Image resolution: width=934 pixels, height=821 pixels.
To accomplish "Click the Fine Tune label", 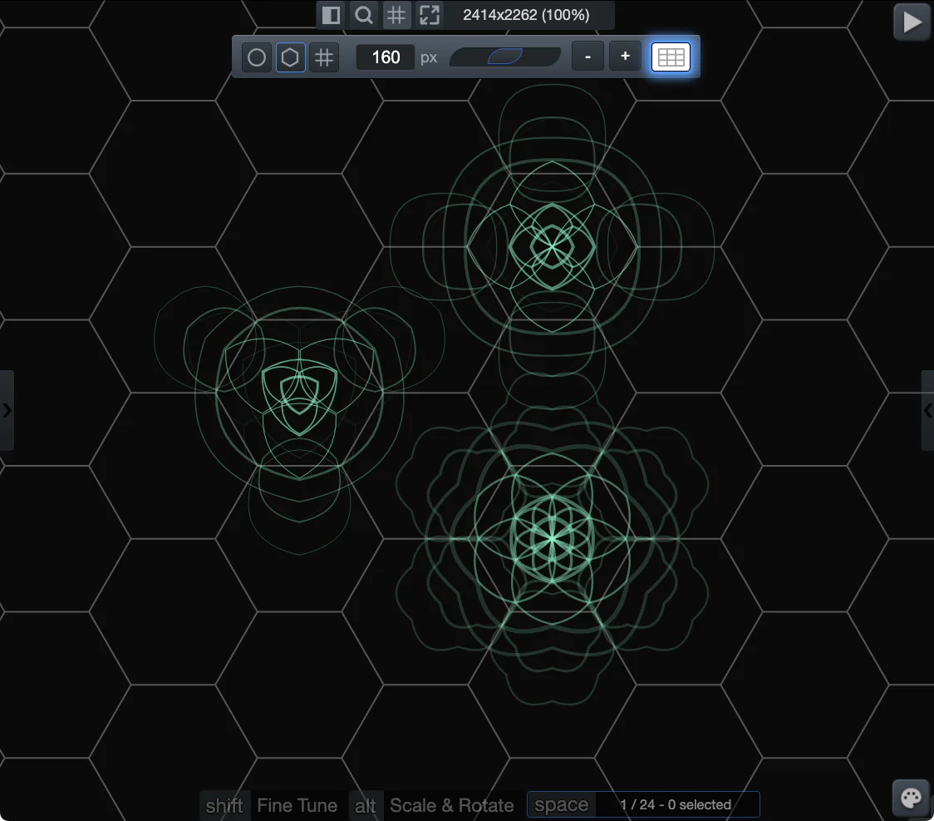I will [x=297, y=805].
